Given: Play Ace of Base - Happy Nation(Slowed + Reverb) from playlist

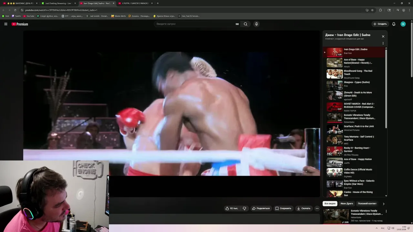Looking at the screenshot, I should 354,63.
